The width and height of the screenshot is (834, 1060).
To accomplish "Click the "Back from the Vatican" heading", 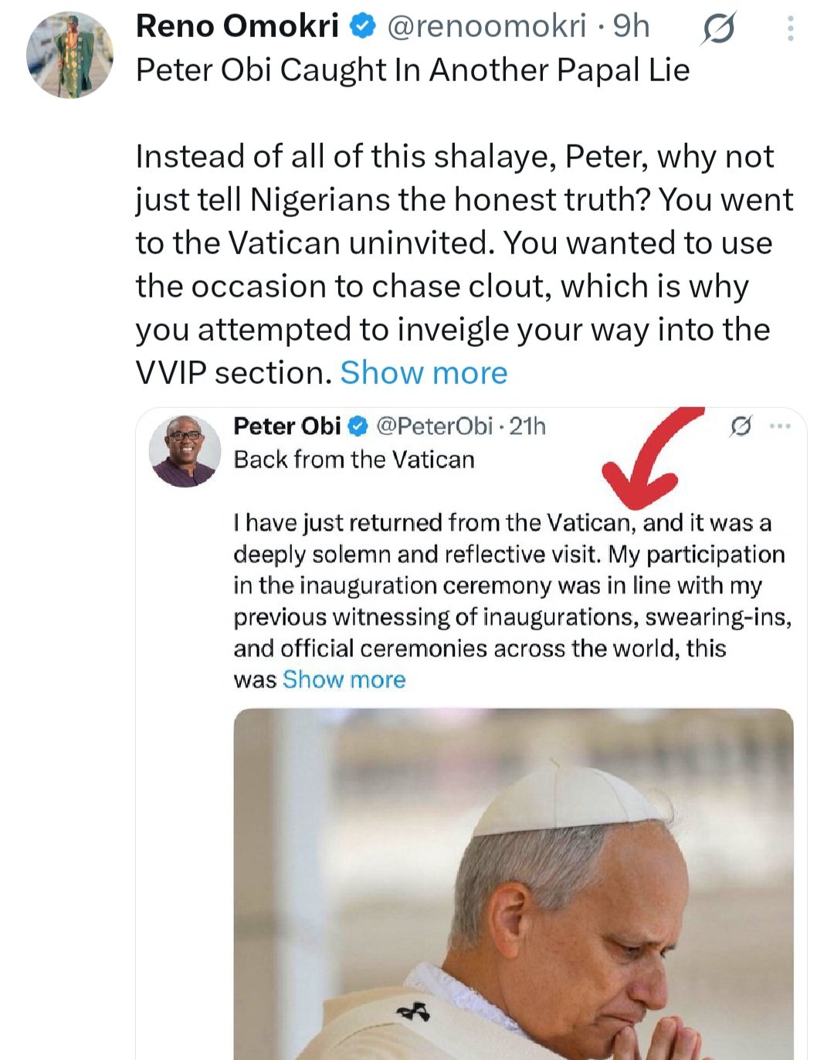I will pos(354,460).
